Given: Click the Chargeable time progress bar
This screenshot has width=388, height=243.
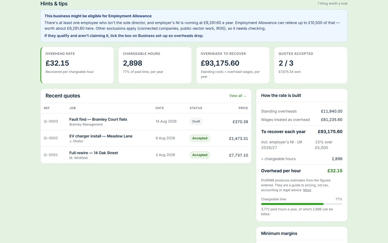Looking at the screenshot, I should (302, 204).
